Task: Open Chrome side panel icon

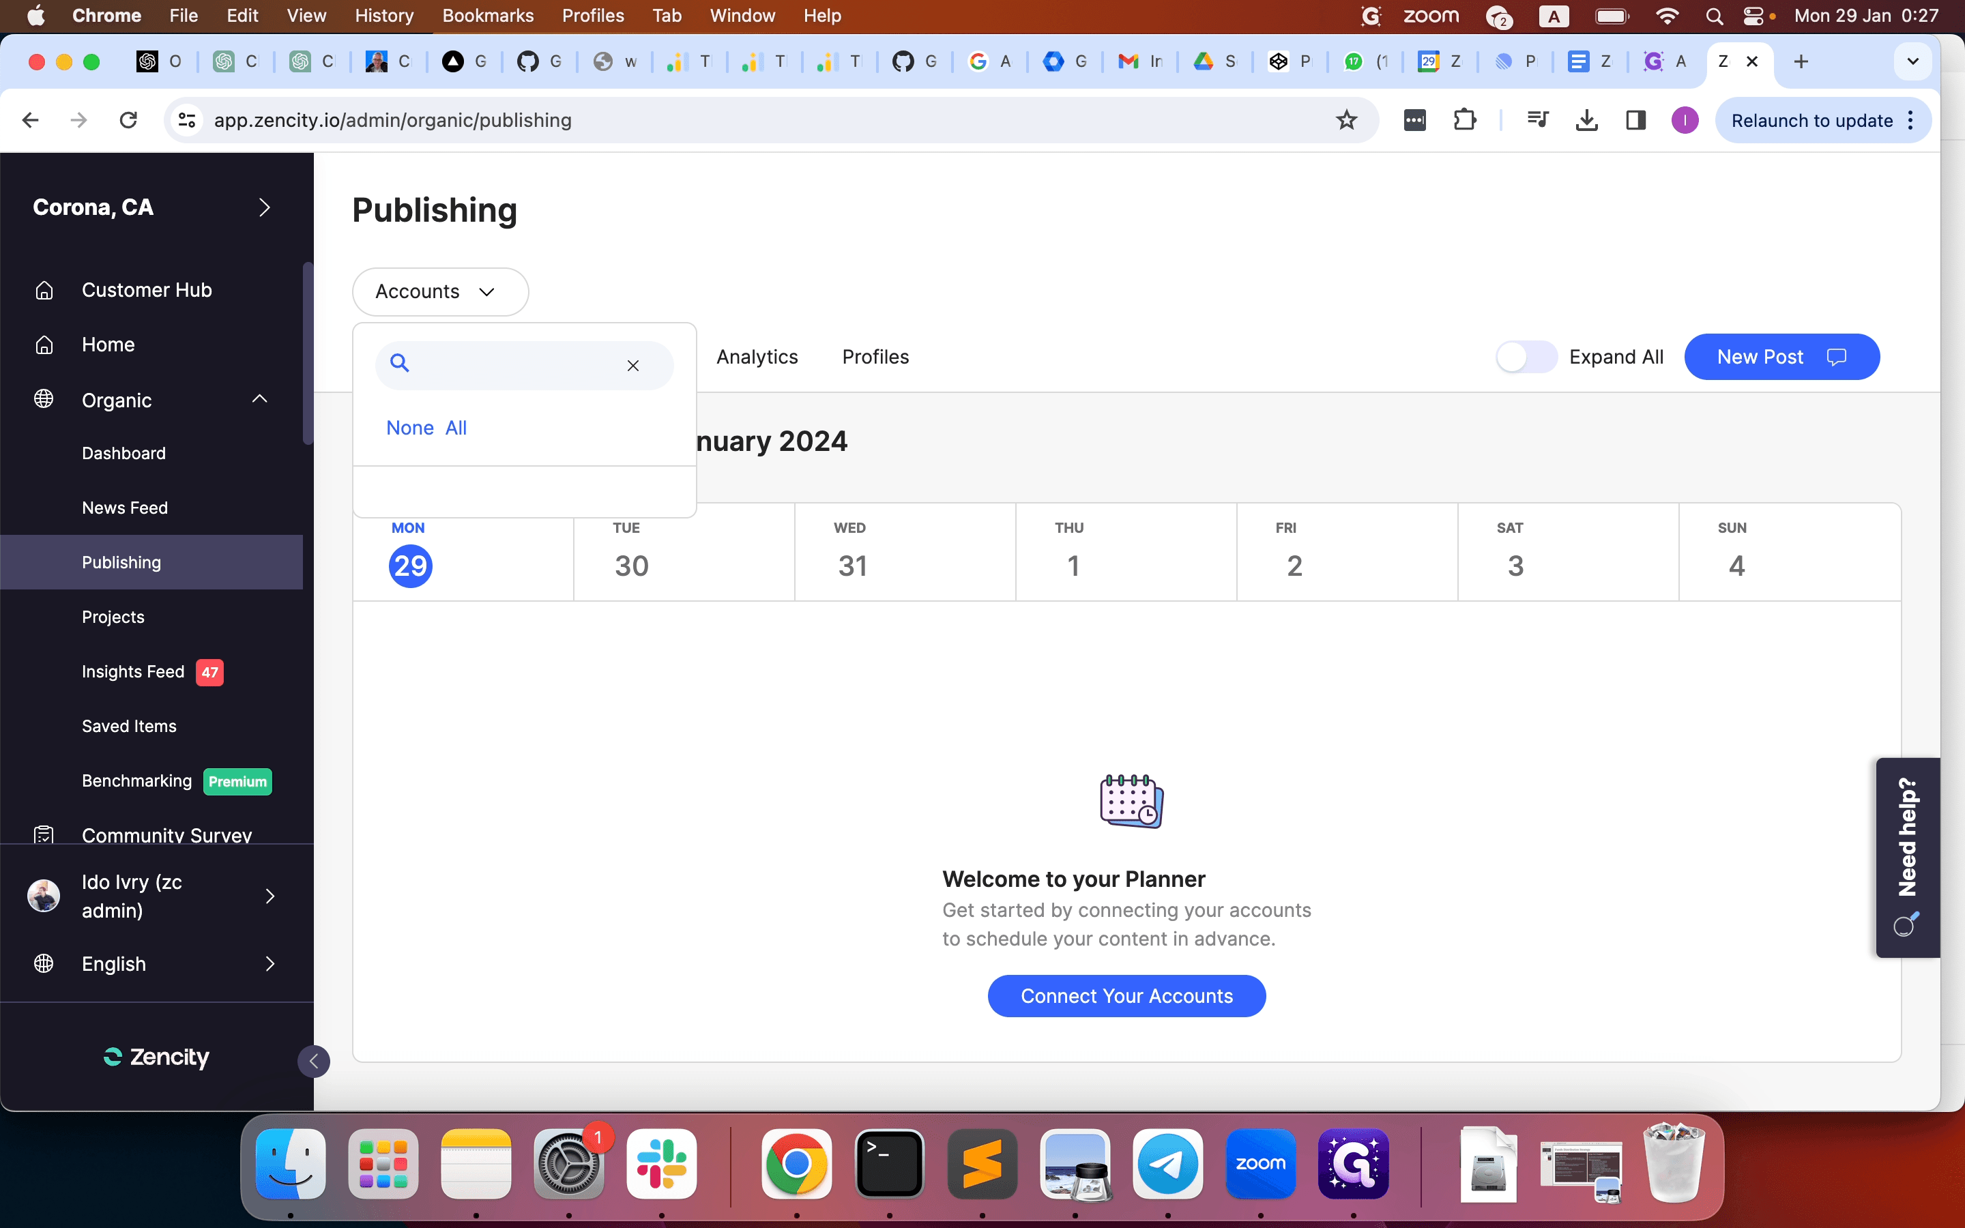Action: tap(1635, 120)
